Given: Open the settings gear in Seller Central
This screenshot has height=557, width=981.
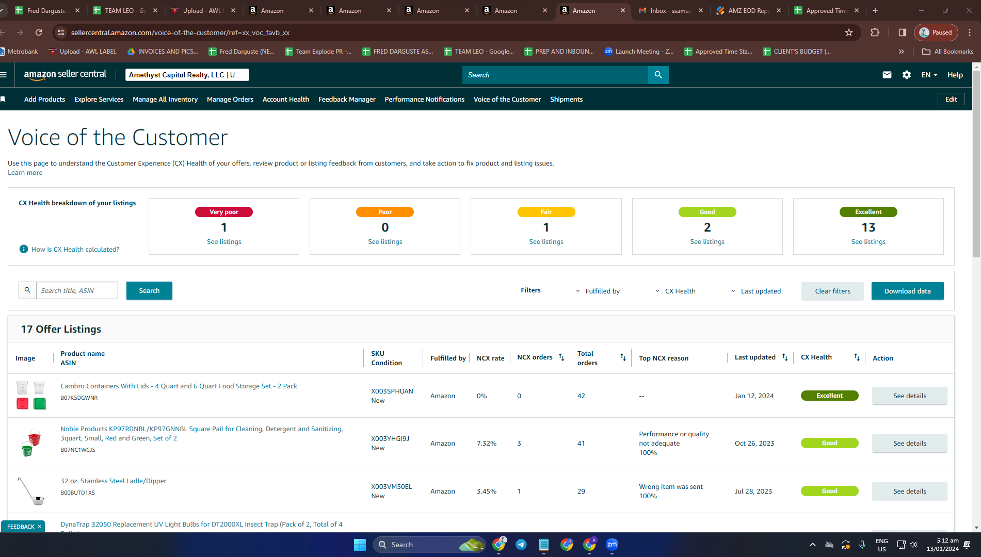Looking at the screenshot, I should pyautogui.click(x=907, y=75).
